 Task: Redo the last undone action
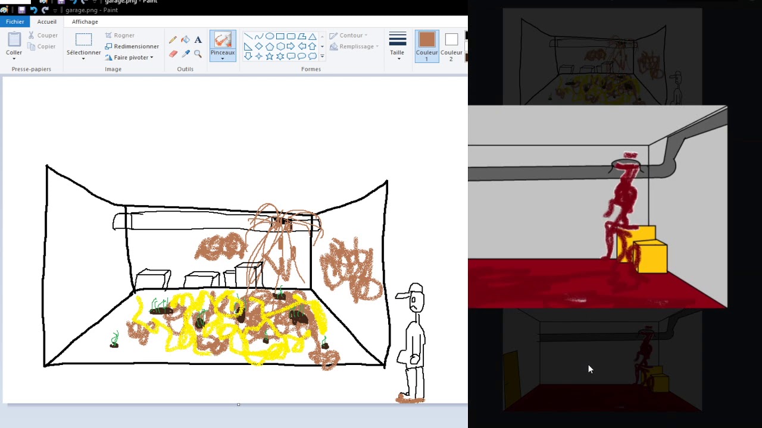pos(45,10)
